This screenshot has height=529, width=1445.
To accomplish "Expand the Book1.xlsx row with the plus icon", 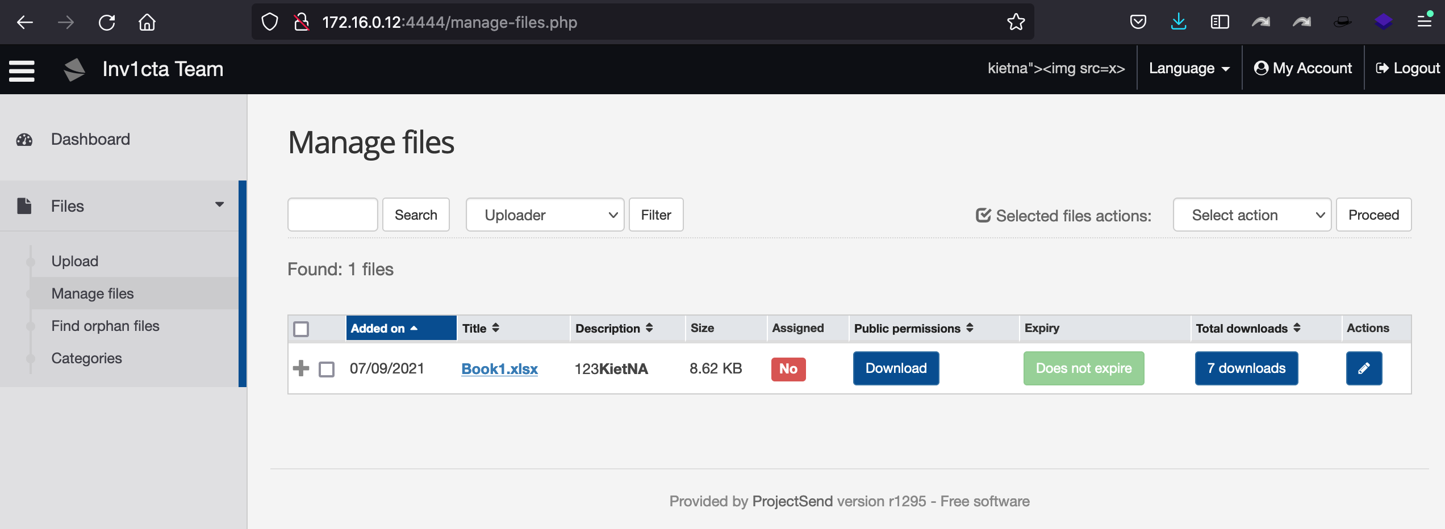I will click(301, 368).
